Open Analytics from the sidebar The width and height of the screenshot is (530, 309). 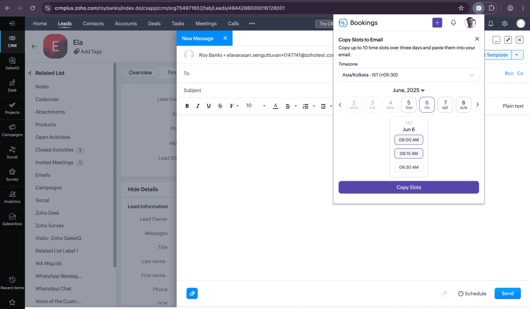12,197
